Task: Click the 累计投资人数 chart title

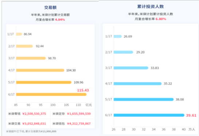Action: pos(151,7)
